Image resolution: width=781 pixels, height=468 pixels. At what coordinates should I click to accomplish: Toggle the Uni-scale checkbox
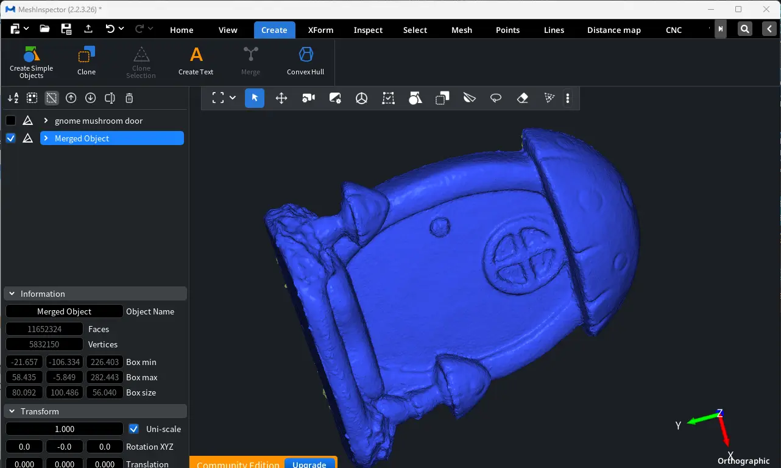coord(134,429)
